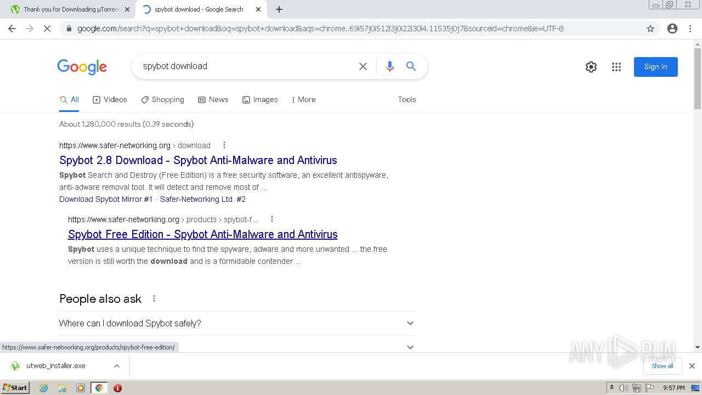The width and height of the screenshot is (702, 395).
Task: Click the Sign in button
Action: [x=656, y=67]
